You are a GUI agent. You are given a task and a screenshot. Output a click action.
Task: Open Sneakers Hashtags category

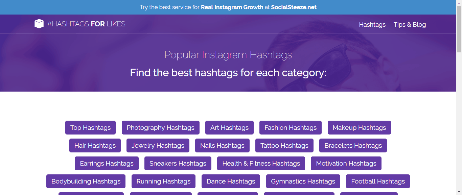coord(178,163)
